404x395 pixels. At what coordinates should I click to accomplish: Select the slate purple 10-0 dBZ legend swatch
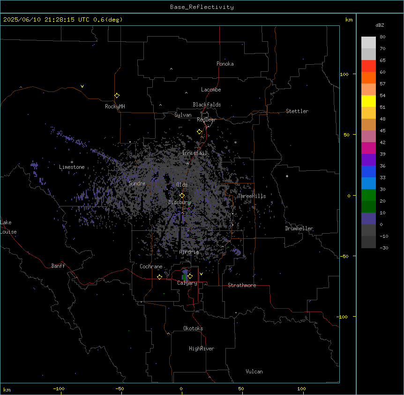[368, 219]
